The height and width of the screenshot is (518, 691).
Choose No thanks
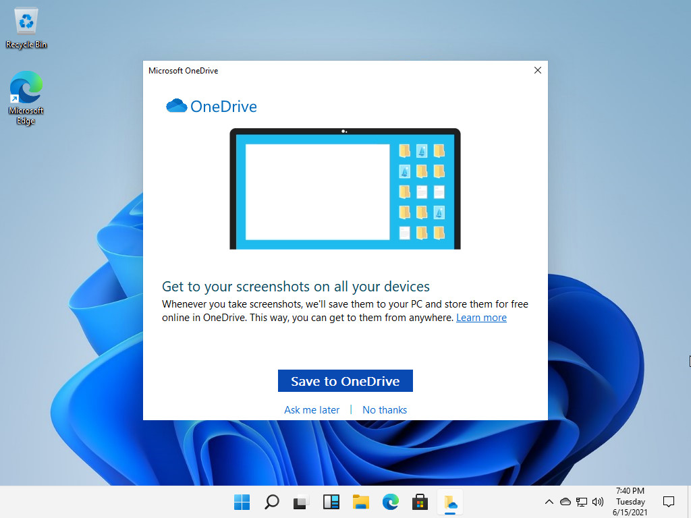384,410
